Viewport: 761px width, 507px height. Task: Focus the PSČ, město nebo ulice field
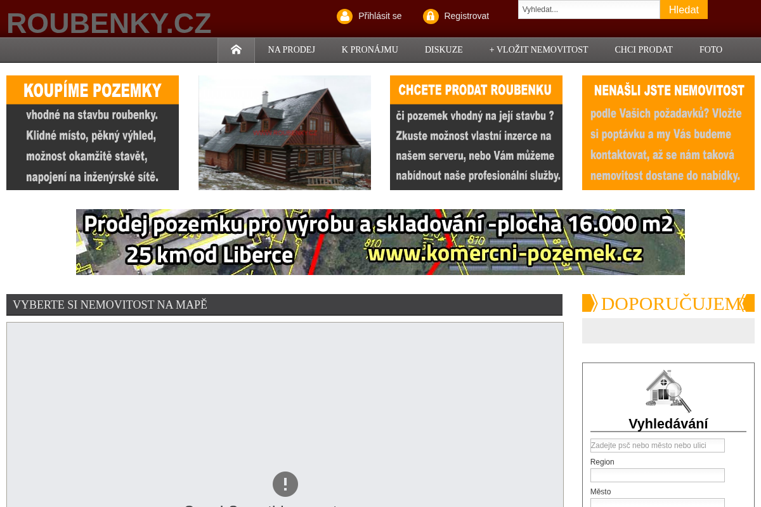657,446
